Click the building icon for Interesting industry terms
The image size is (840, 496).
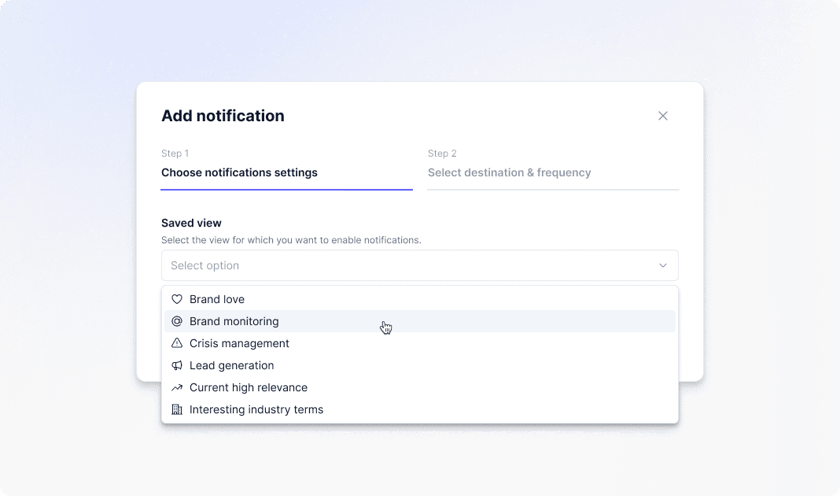(177, 409)
